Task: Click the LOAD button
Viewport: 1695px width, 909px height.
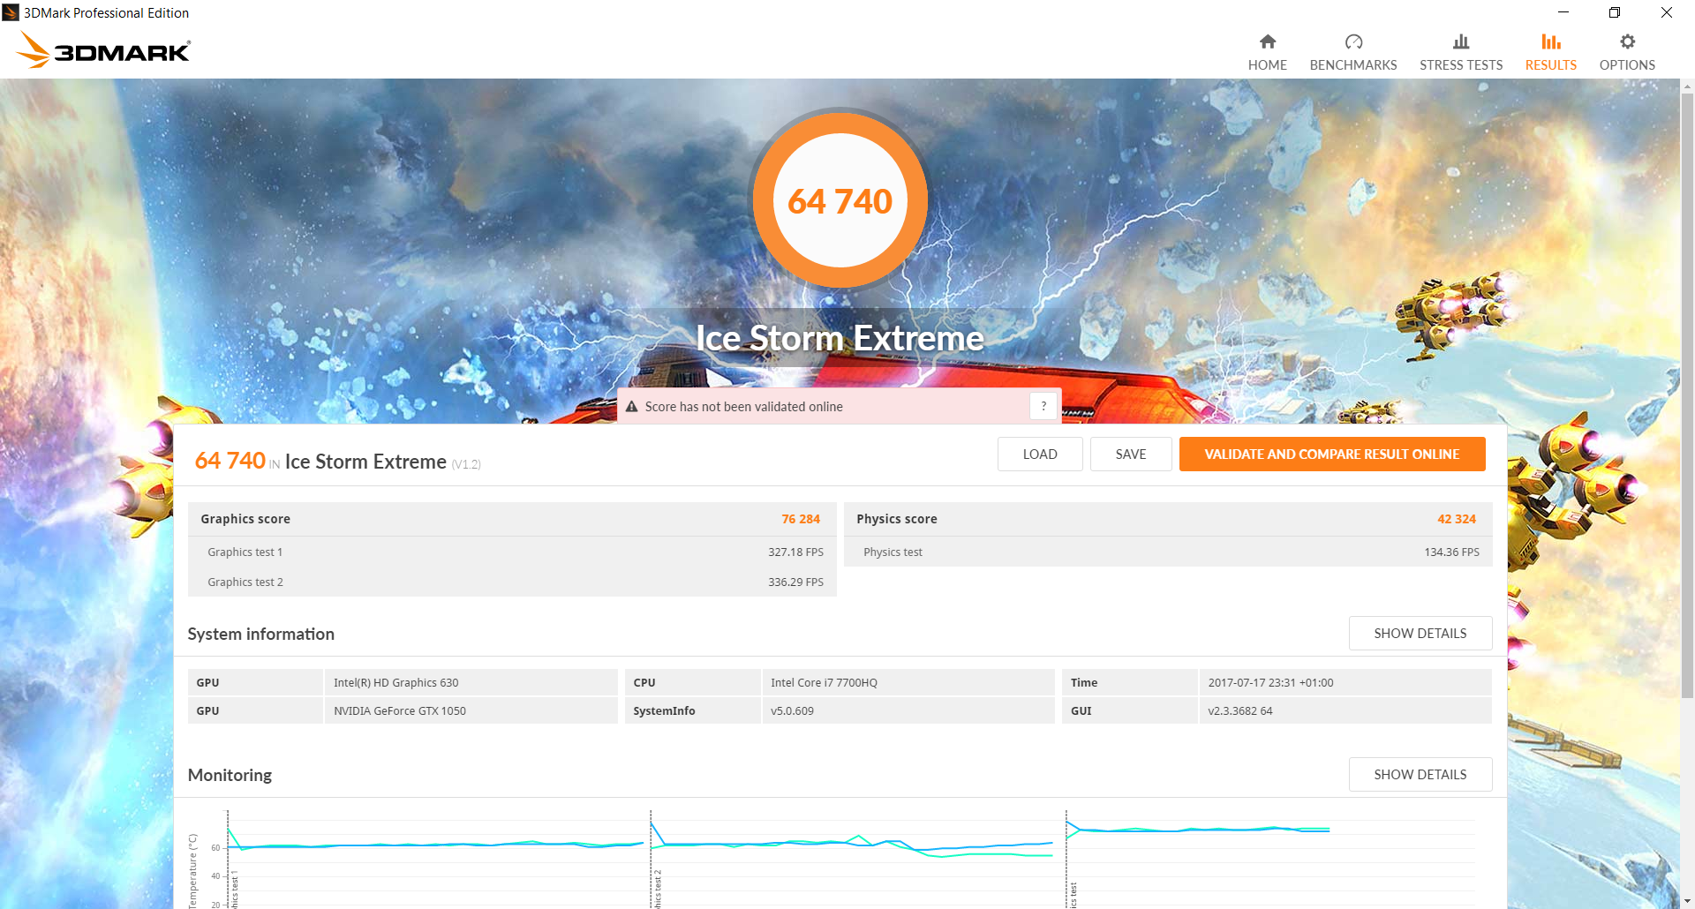Action: coord(1040,454)
